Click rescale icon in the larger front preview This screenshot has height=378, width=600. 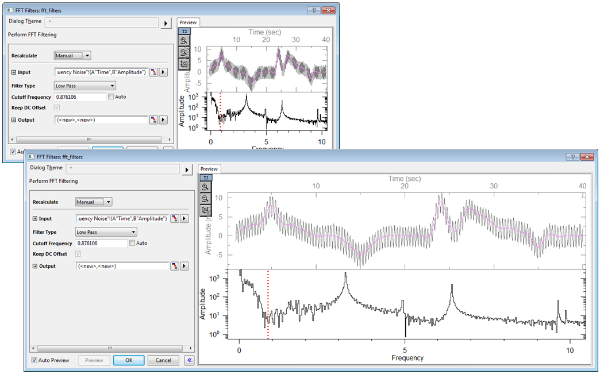tap(205, 210)
